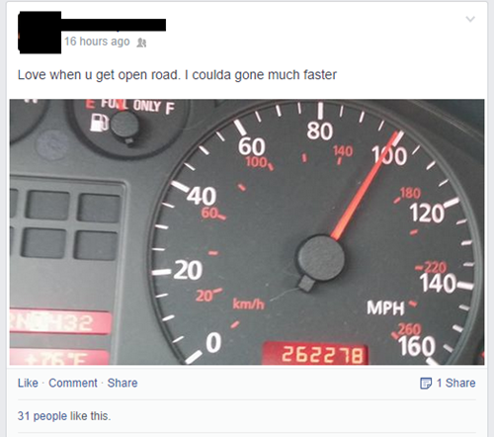Click the speedometer needle center hub
Viewport: 494px width, 437px height.
coord(321,258)
